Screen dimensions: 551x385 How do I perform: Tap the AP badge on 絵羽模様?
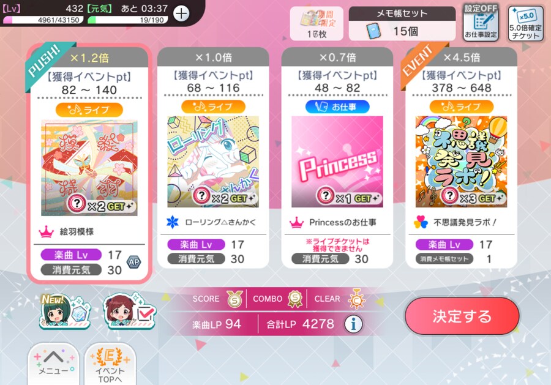[134, 262]
